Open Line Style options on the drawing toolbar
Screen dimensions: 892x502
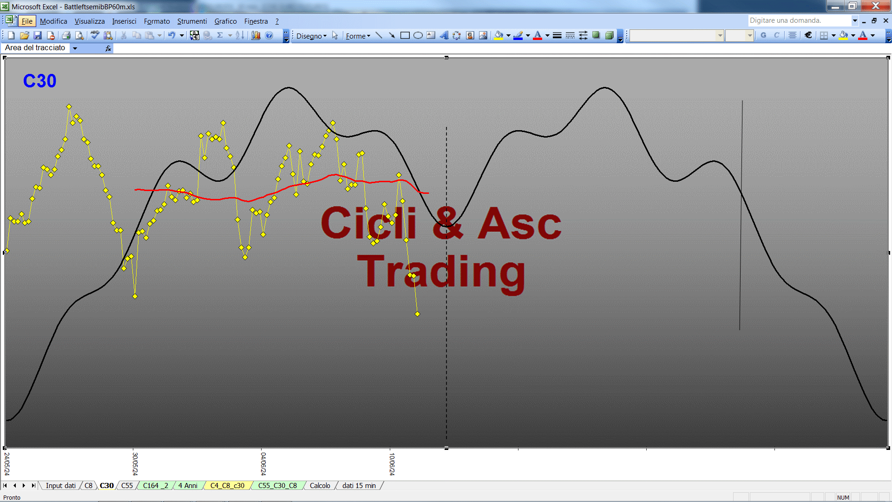pos(557,35)
